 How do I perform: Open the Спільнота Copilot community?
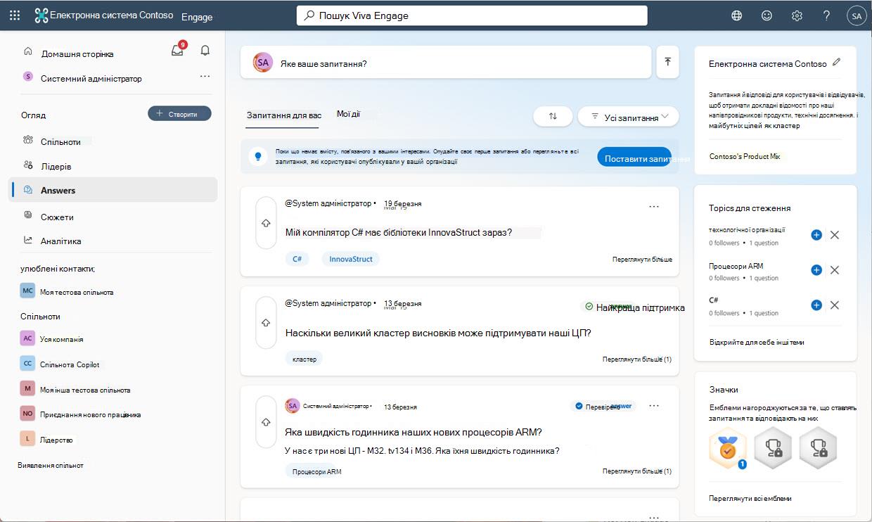coord(60,364)
